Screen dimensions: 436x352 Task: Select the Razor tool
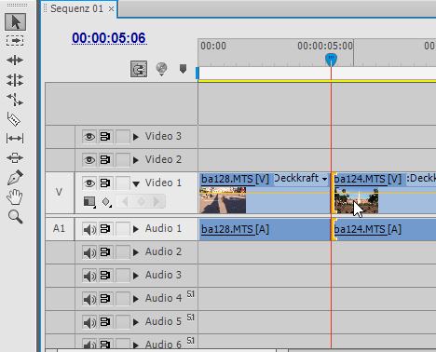coord(14,119)
